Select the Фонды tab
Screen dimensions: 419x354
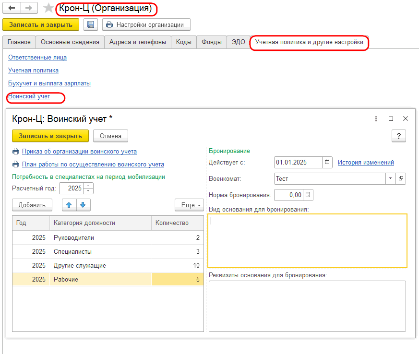[x=212, y=42]
